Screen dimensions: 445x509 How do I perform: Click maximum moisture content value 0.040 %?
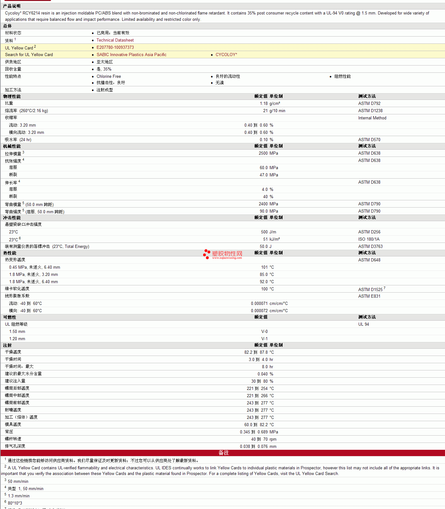pyautogui.click(x=265, y=374)
